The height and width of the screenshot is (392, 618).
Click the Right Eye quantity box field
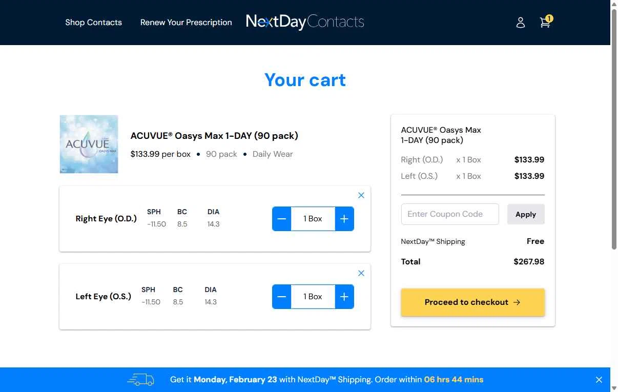coord(313,219)
